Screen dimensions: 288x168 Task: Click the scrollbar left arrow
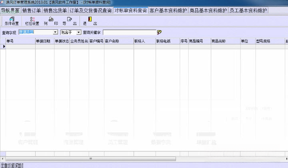click(x=2, y=159)
